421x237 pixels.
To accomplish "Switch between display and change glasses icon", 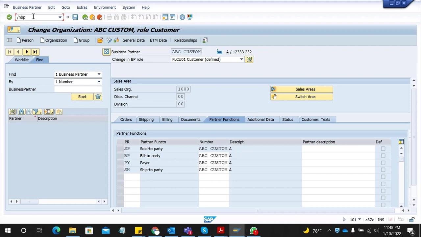I will pos(109,40).
